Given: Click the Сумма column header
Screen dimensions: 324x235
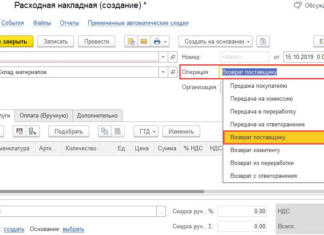Looking at the screenshot, I should 167,149.
